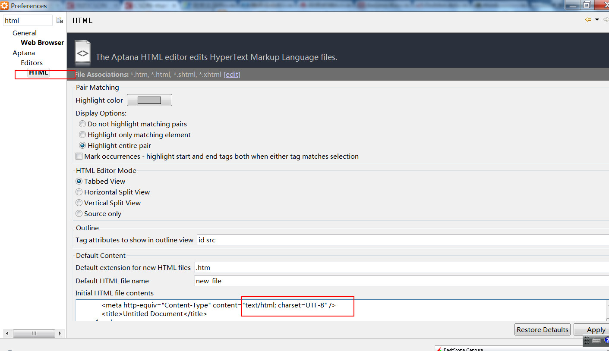Viewport: 609px width, 351px height.
Task: Click the left arrow of tree scrollbar
Action: click(7, 333)
